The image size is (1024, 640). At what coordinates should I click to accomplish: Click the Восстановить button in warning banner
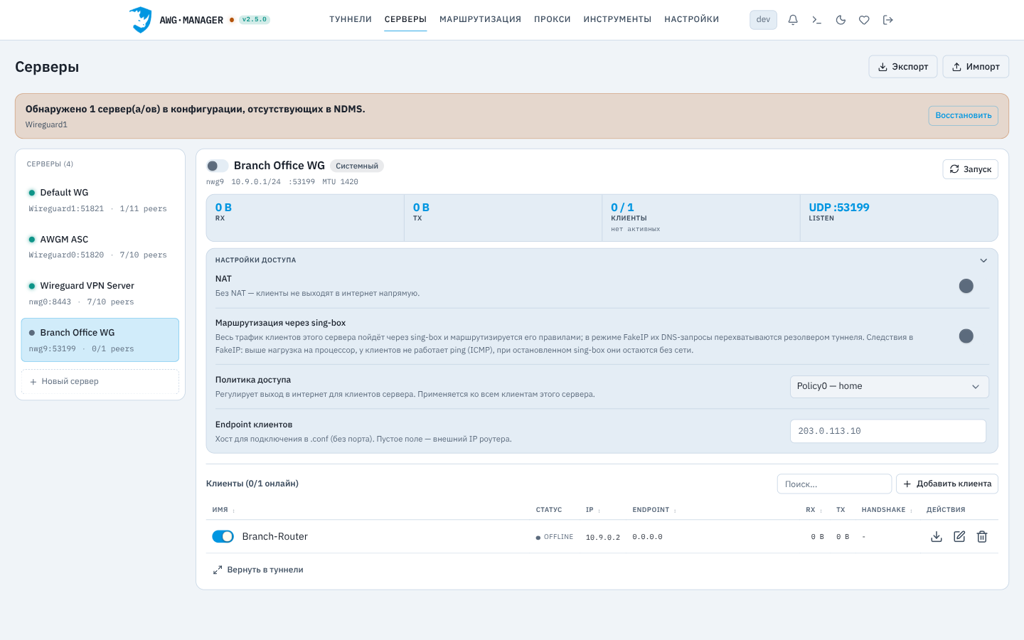click(964, 116)
